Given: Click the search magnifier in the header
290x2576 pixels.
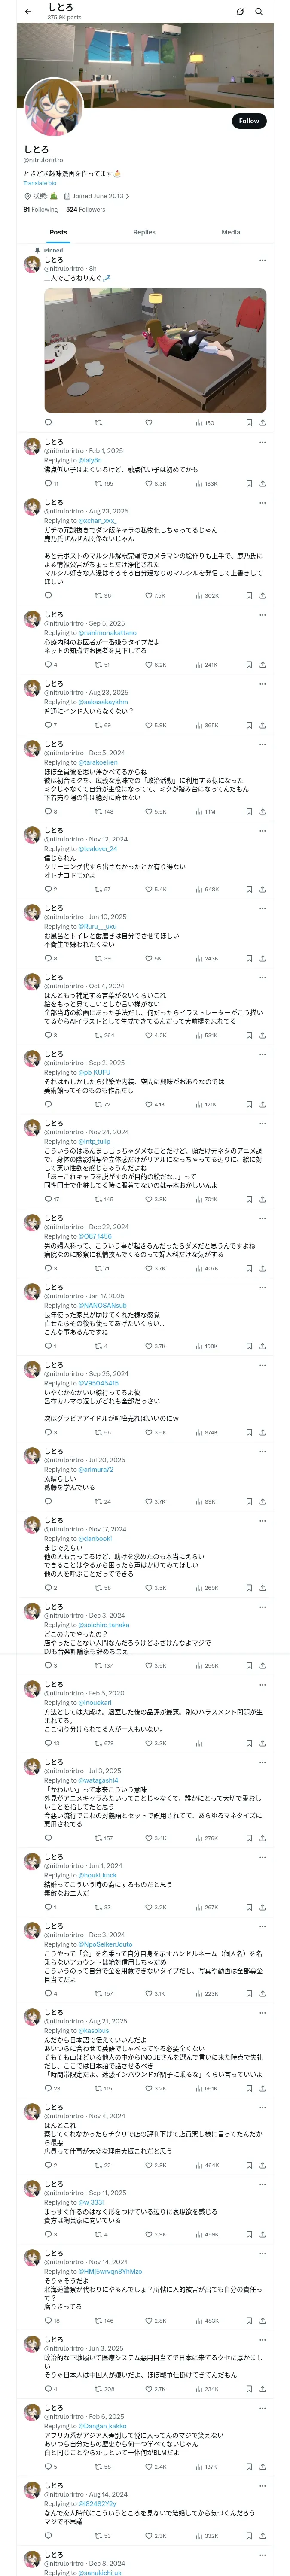Looking at the screenshot, I should click(x=259, y=12).
